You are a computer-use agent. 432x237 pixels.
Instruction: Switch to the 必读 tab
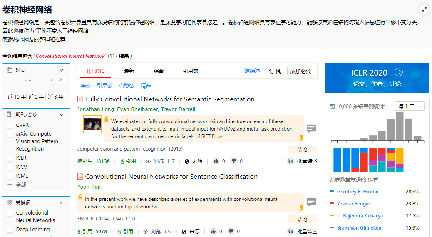[96, 71]
